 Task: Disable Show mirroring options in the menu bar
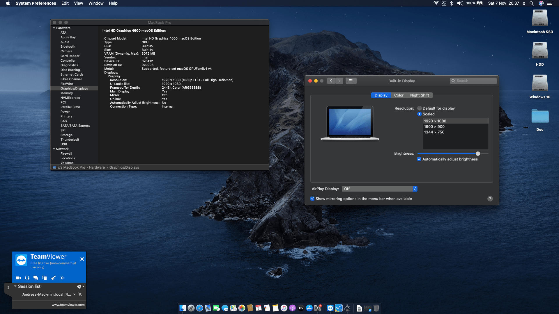click(312, 199)
